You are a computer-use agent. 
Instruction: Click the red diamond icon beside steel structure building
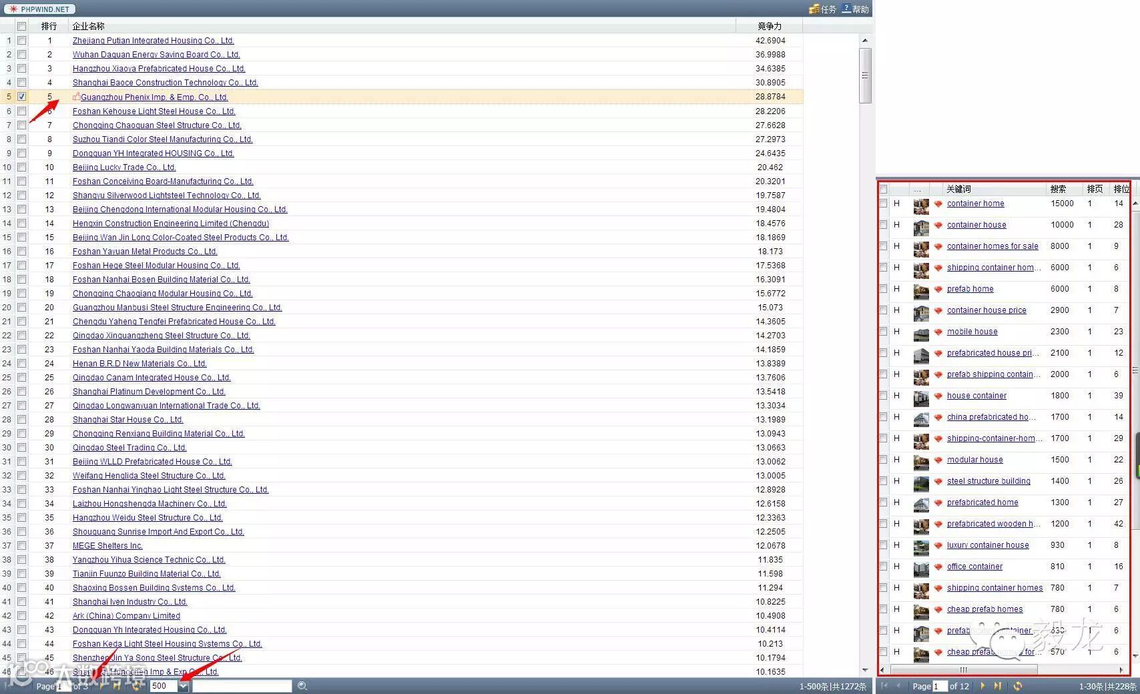(938, 482)
